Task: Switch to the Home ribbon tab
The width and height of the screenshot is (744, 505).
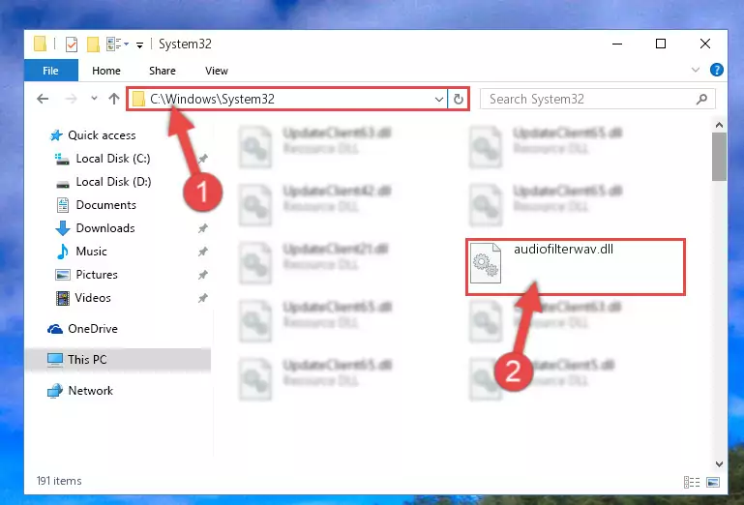Action: [x=106, y=71]
